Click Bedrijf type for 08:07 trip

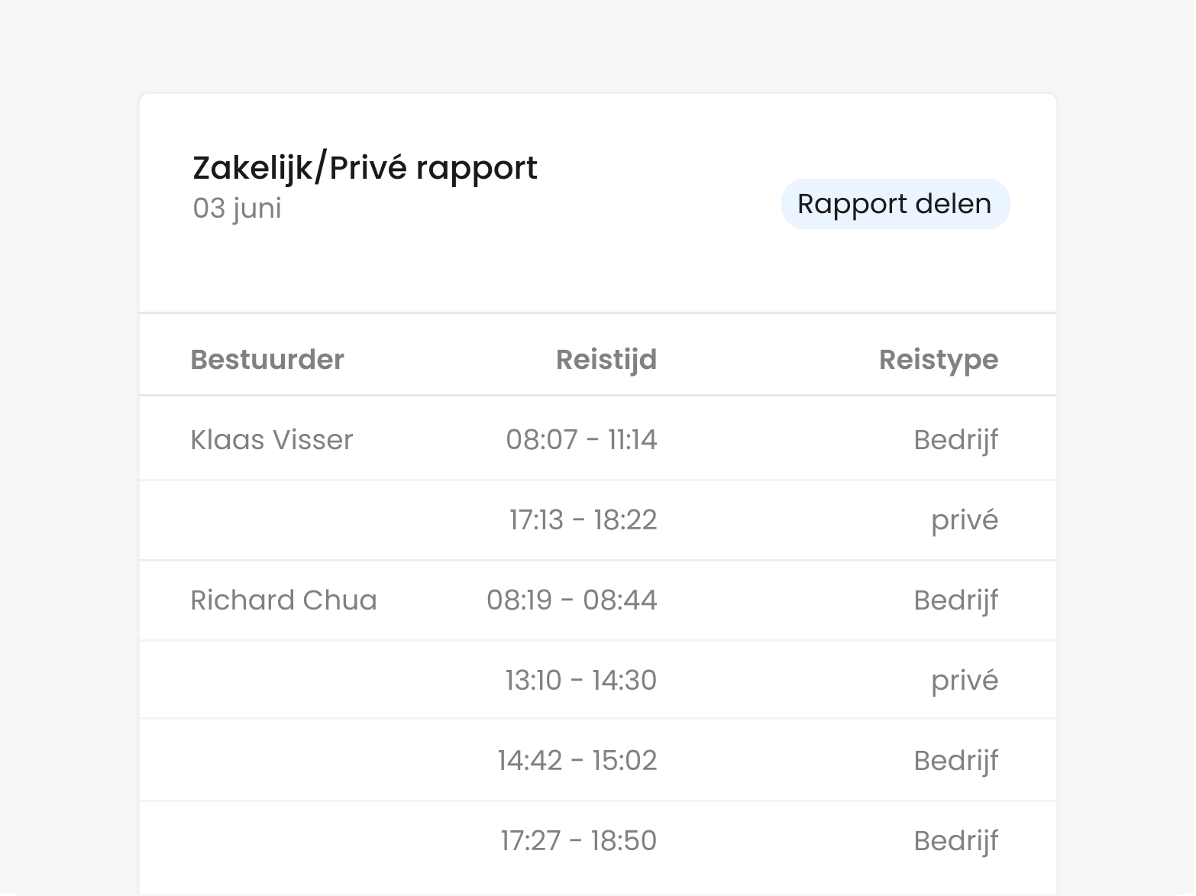pos(956,440)
